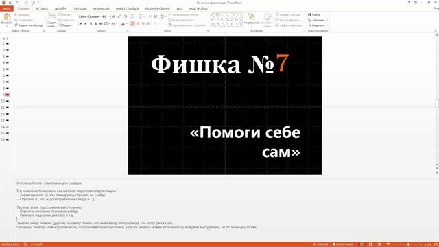Click Save icon in quick access toolbar
439x247 pixels.
tap(11, 3)
